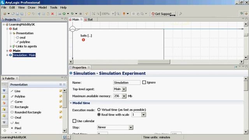This screenshot has height=140, width=249.
Task: Click the New model toolbar icon
Action: point(5,14)
